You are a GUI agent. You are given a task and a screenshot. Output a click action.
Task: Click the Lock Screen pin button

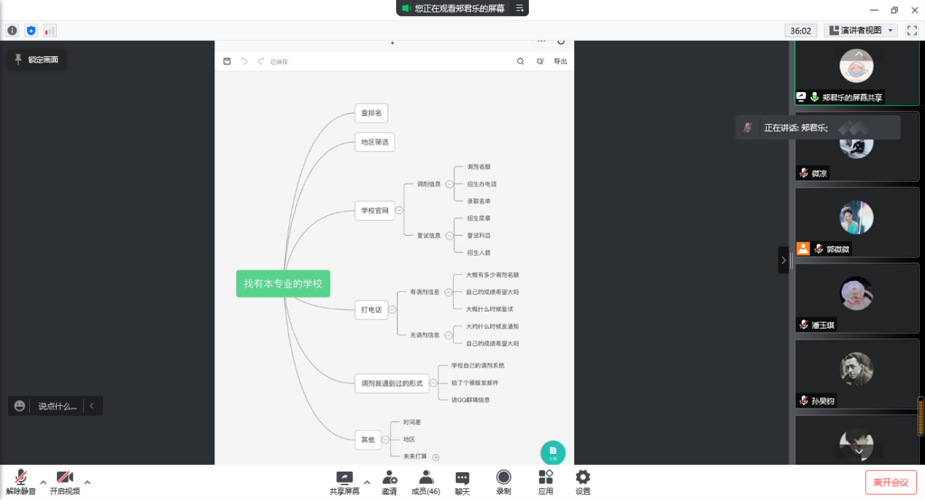pos(36,60)
